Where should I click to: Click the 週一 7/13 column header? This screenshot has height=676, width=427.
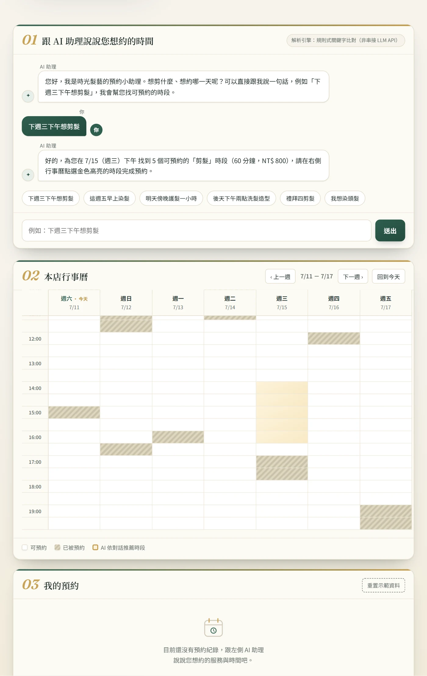(x=178, y=303)
